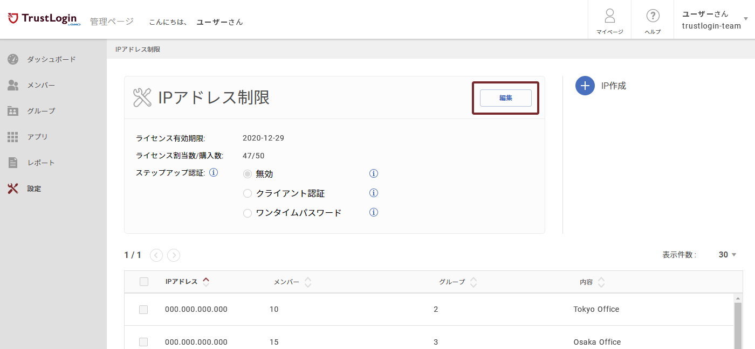Open メンバー in the sidebar

point(41,85)
